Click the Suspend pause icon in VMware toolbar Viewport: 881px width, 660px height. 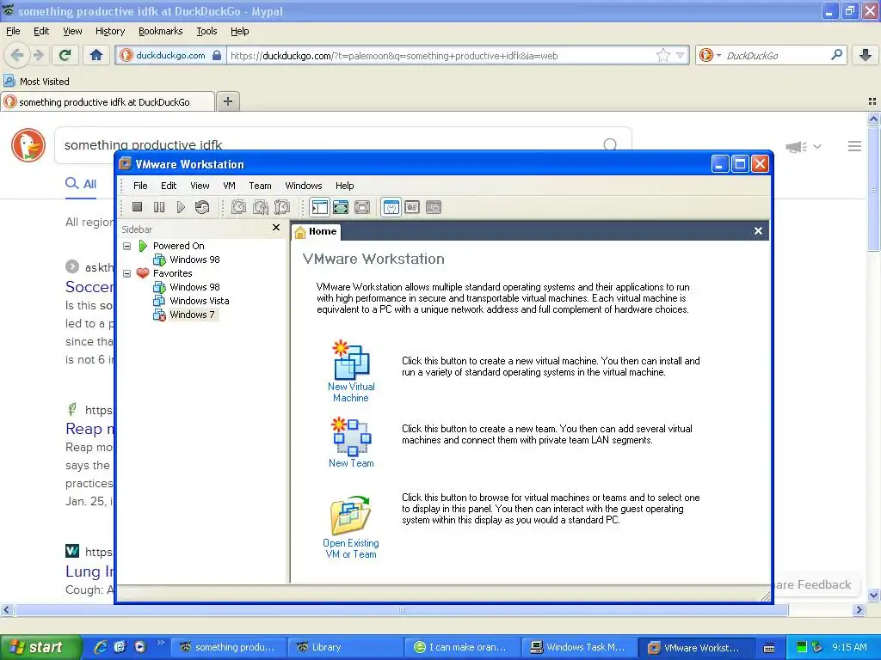[x=159, y=207]
